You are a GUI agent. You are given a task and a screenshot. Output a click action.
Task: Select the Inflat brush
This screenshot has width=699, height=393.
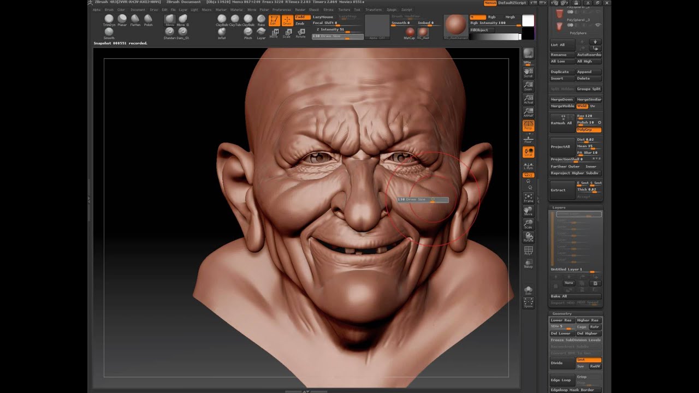click(x=222, y=33)
